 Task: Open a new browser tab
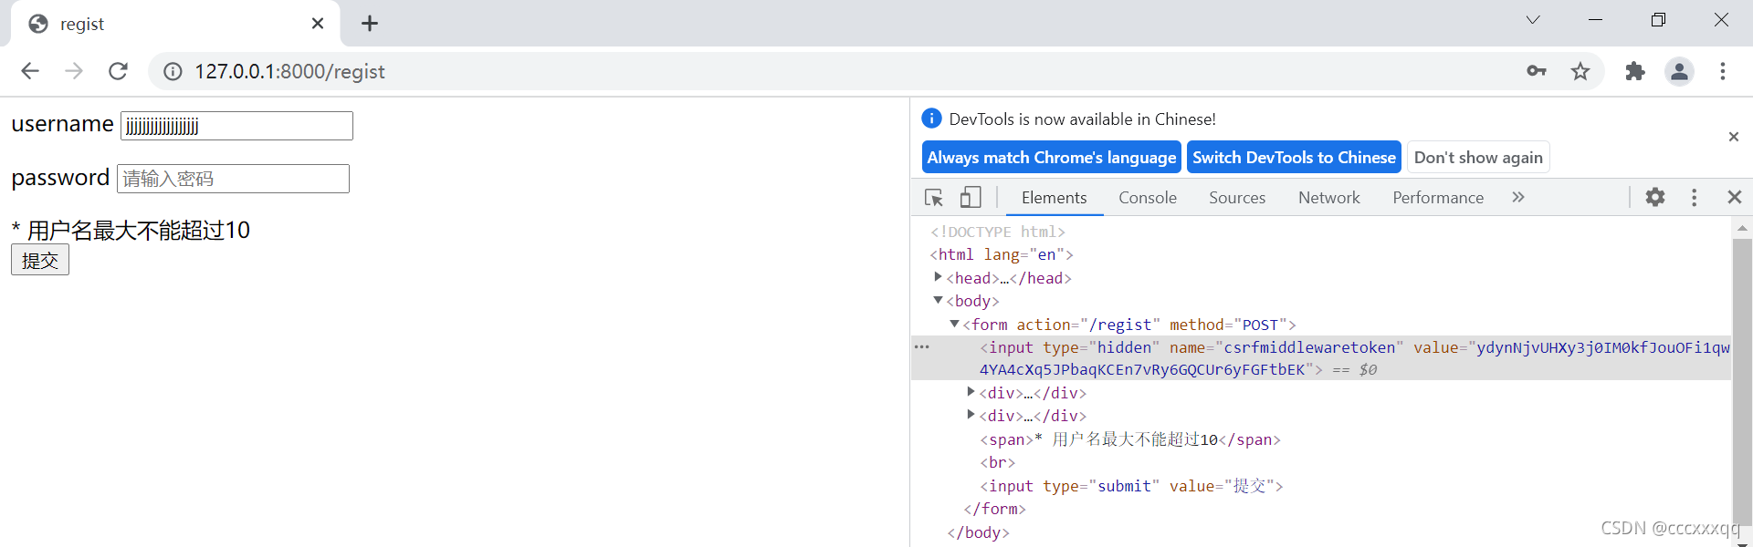click(370, 24)
